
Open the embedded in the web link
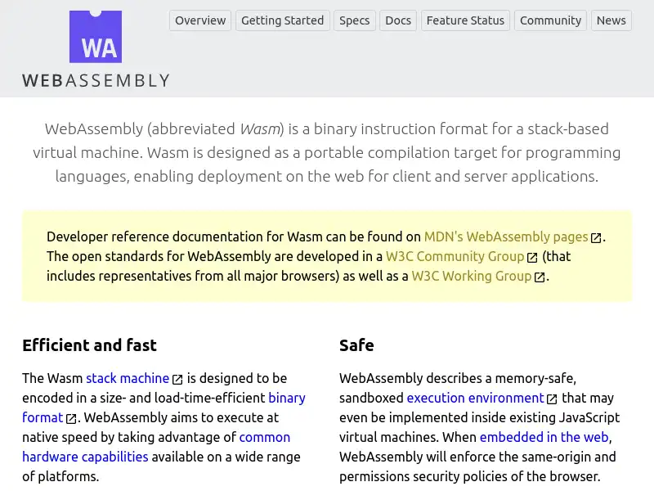click(x=544, y=437)
